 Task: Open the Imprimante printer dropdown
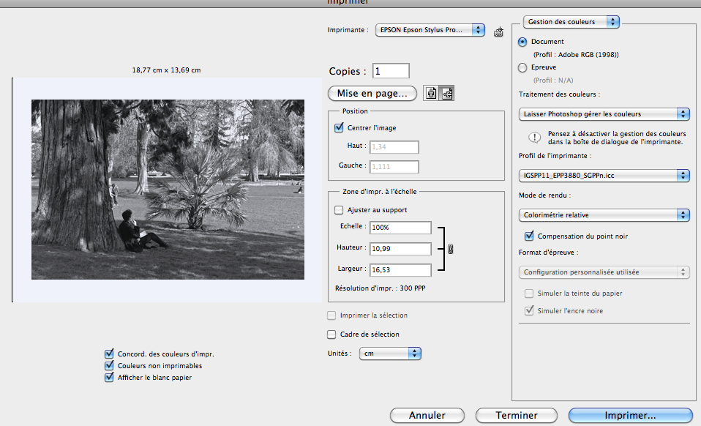[x=430, y=30]
